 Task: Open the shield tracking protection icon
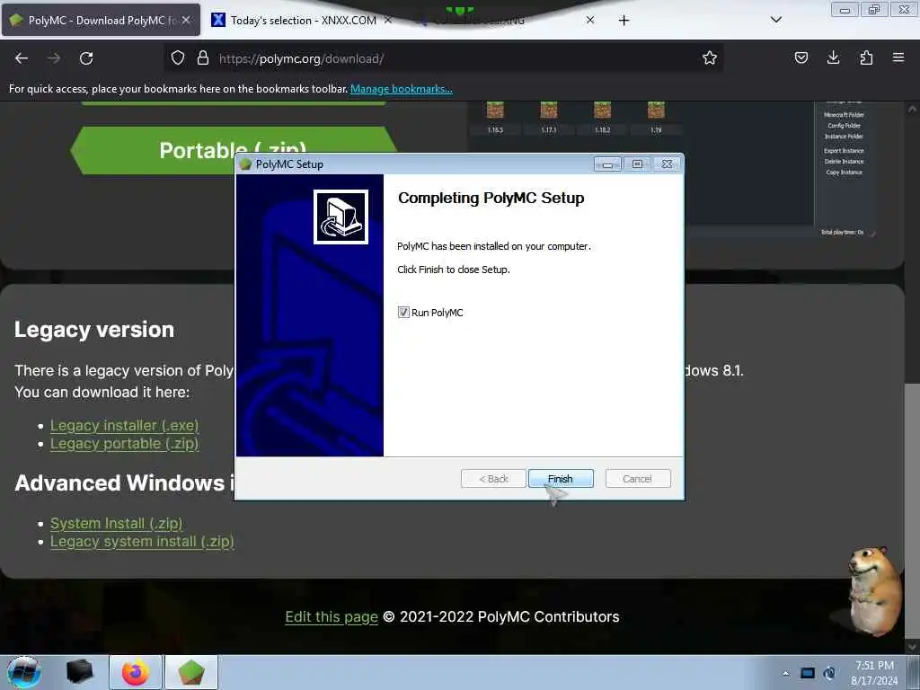(178, 57)
